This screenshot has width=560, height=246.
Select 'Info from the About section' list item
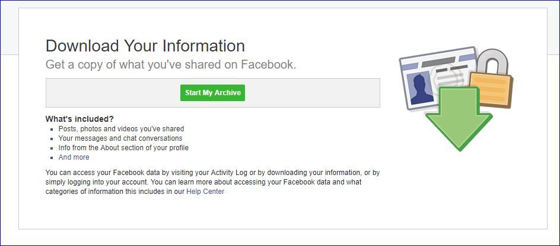click(x=123, y=147)
